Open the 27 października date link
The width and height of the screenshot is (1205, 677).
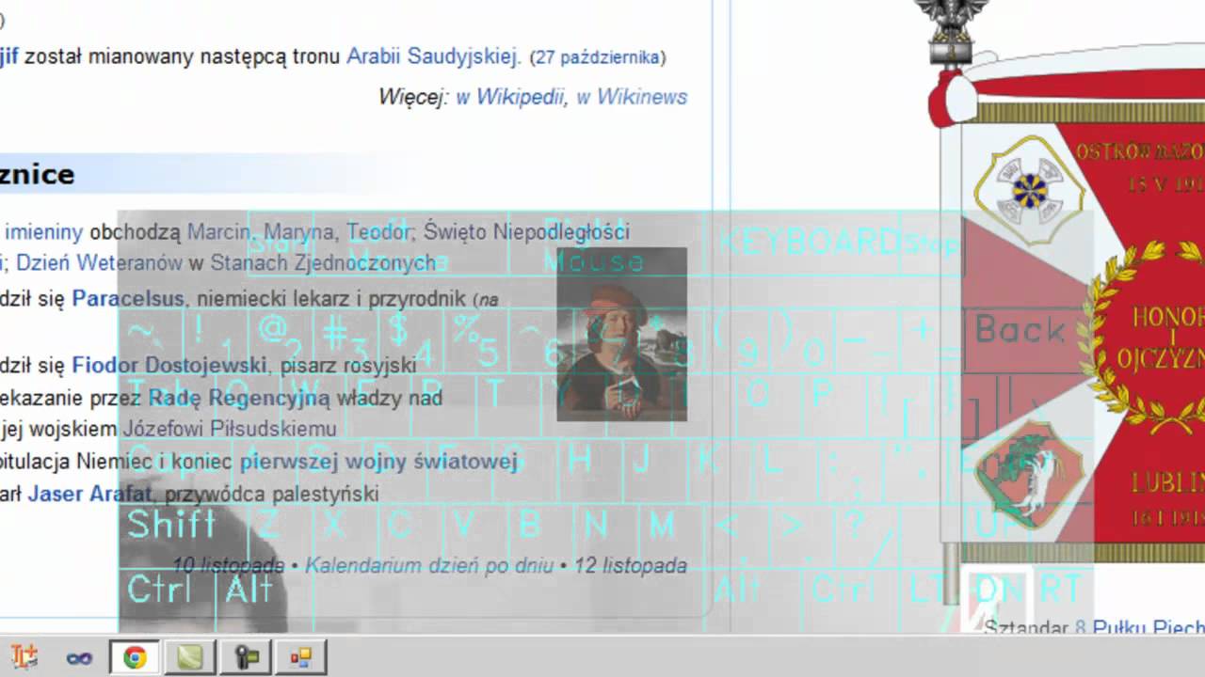pos(598,57)
